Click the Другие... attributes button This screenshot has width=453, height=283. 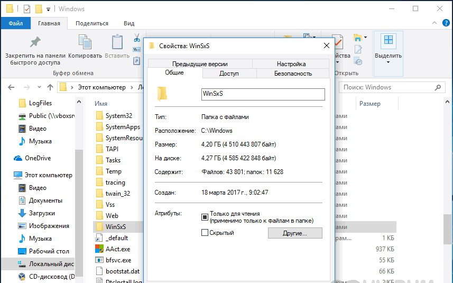pos(295,233)
